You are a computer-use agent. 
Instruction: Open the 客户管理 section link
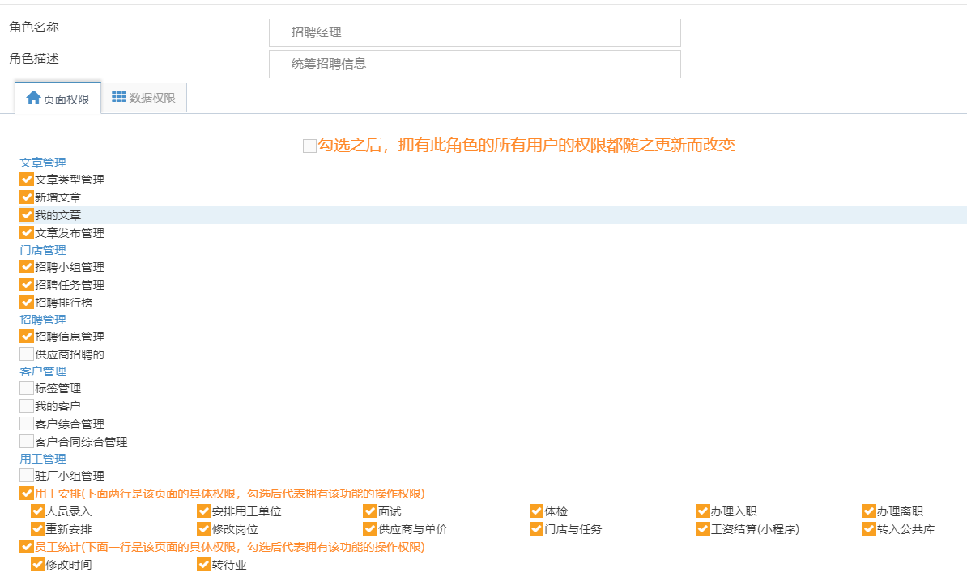44,371
